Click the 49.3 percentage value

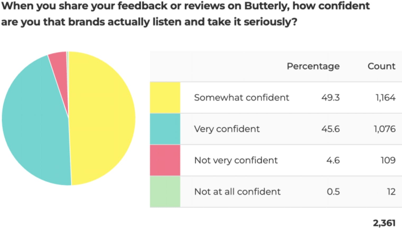[330, 98]
